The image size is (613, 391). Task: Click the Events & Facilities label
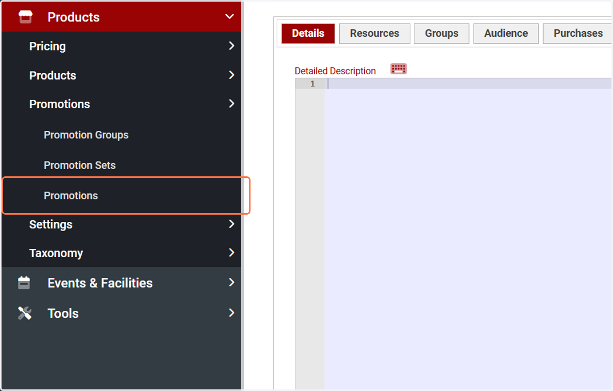[x=100, y=283]
